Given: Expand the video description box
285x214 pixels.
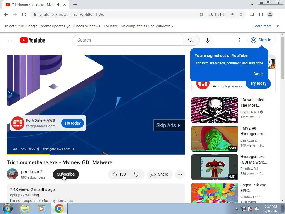Looking at the screenshot, I should (x=96, y=193).
